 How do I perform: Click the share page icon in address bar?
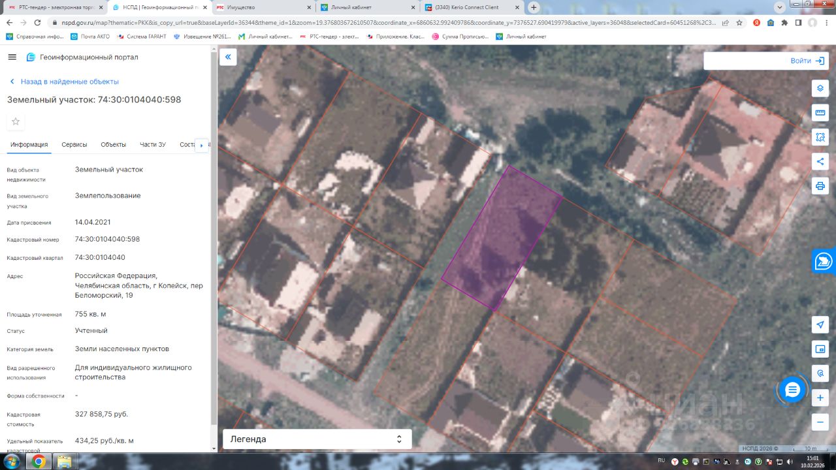point(725,22)
